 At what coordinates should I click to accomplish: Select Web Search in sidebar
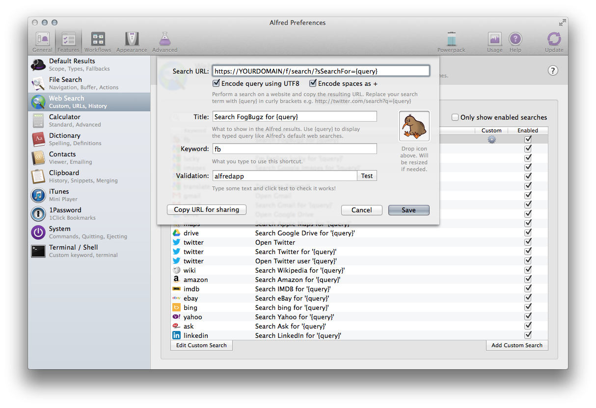89,102
